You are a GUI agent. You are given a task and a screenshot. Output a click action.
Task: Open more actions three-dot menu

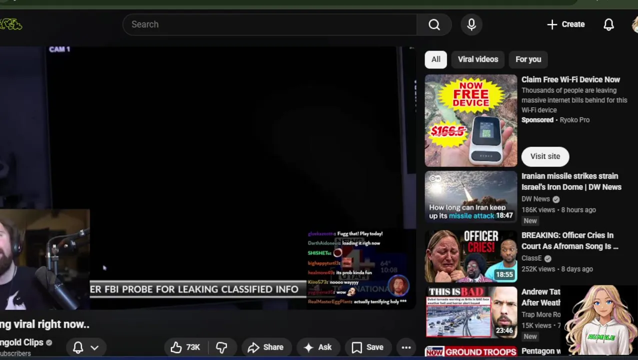406,347
